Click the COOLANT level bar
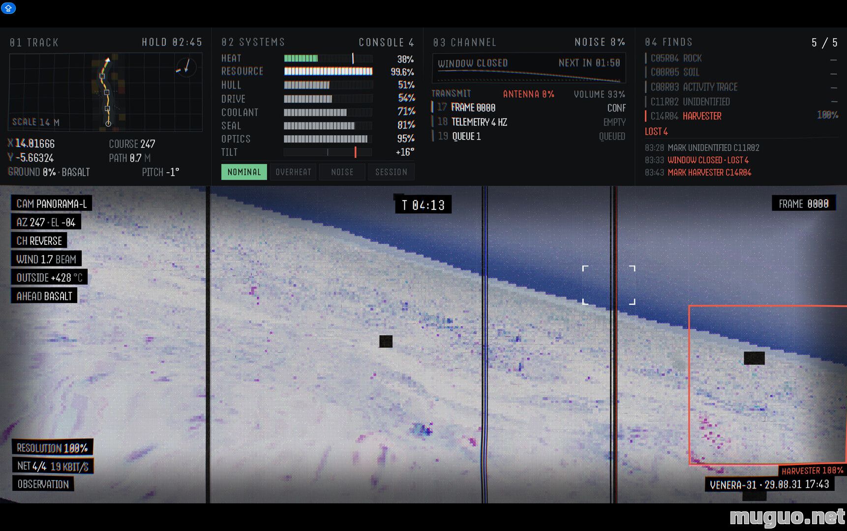Image resolution: width=847 pixels, height=531 pixels. tap(328, 112)
